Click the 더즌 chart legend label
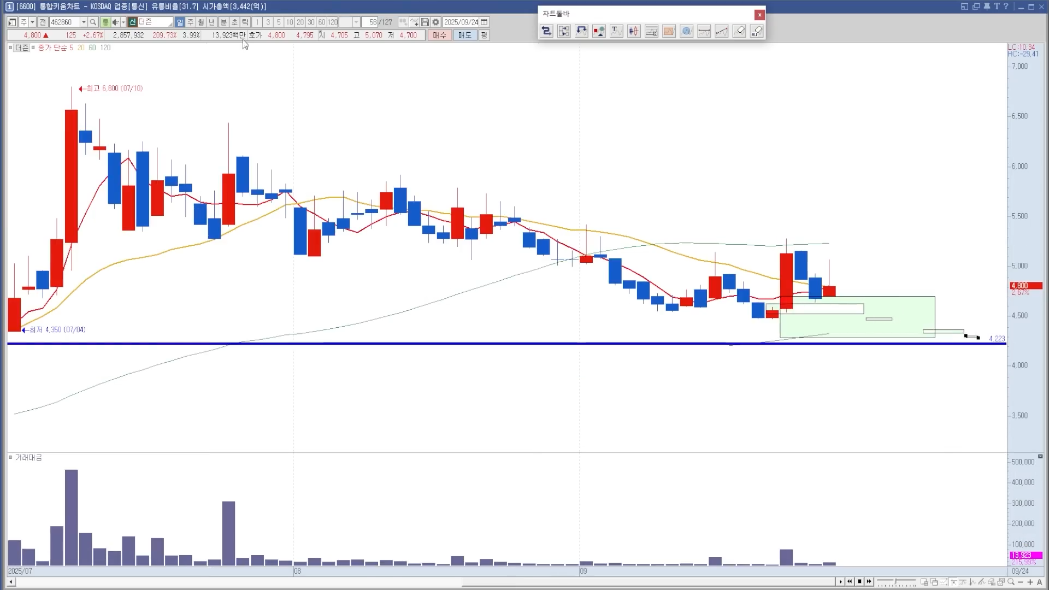Viewport: 1049px width, 590px height. tap(22, 48)
